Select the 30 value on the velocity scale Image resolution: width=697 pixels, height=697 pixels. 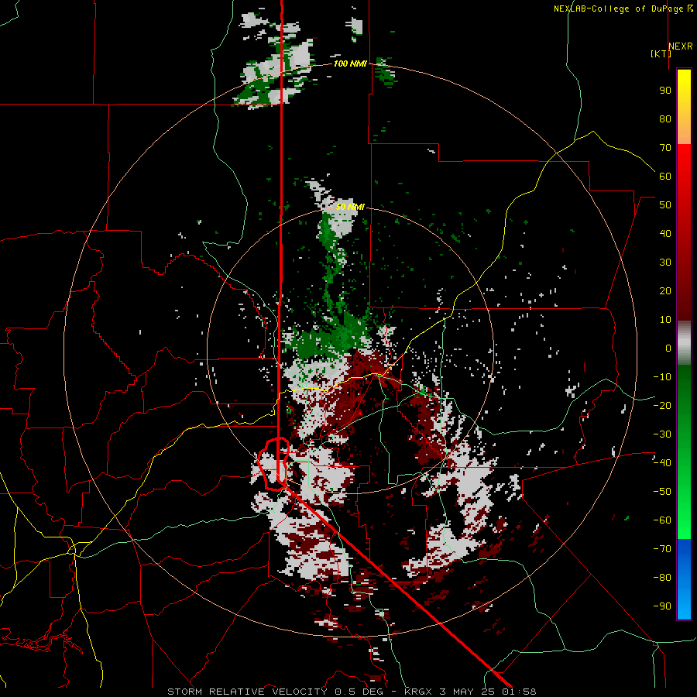(x=665, y=263)
